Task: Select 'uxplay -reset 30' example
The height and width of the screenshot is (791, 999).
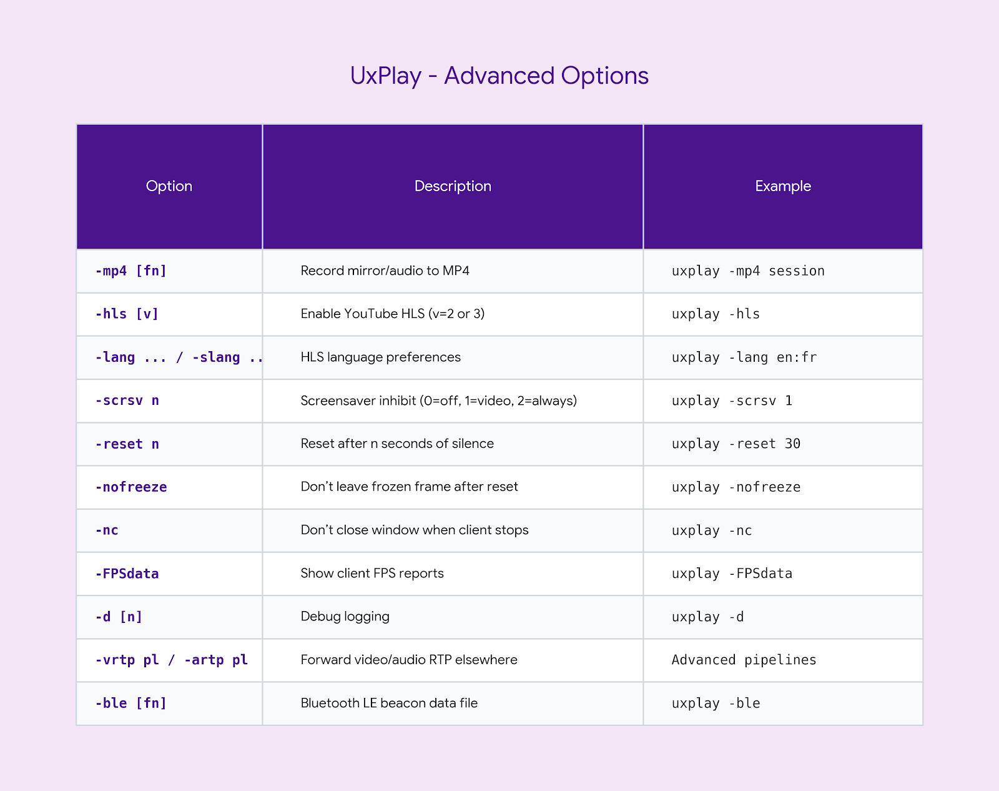Action: coord(736,444)
